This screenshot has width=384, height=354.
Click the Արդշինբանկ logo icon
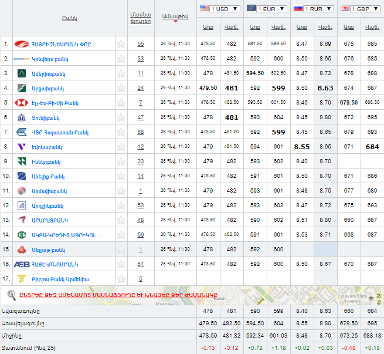coord(22,205)
